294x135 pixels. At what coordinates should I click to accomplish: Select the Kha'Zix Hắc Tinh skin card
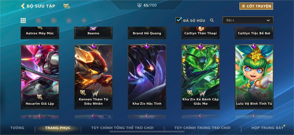(147, 77)
